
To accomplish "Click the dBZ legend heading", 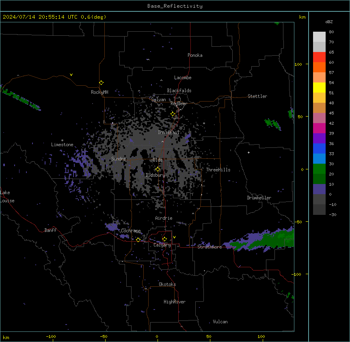I will point(329,22).
